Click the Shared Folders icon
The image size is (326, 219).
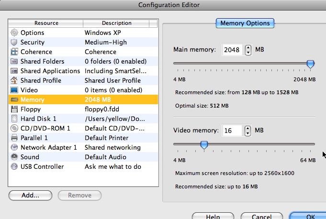pyautogui.click(x=14, y=61)
